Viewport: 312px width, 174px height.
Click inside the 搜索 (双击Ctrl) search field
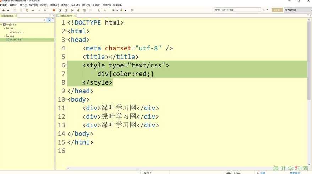pyautogui.click(x=237, y=10)
